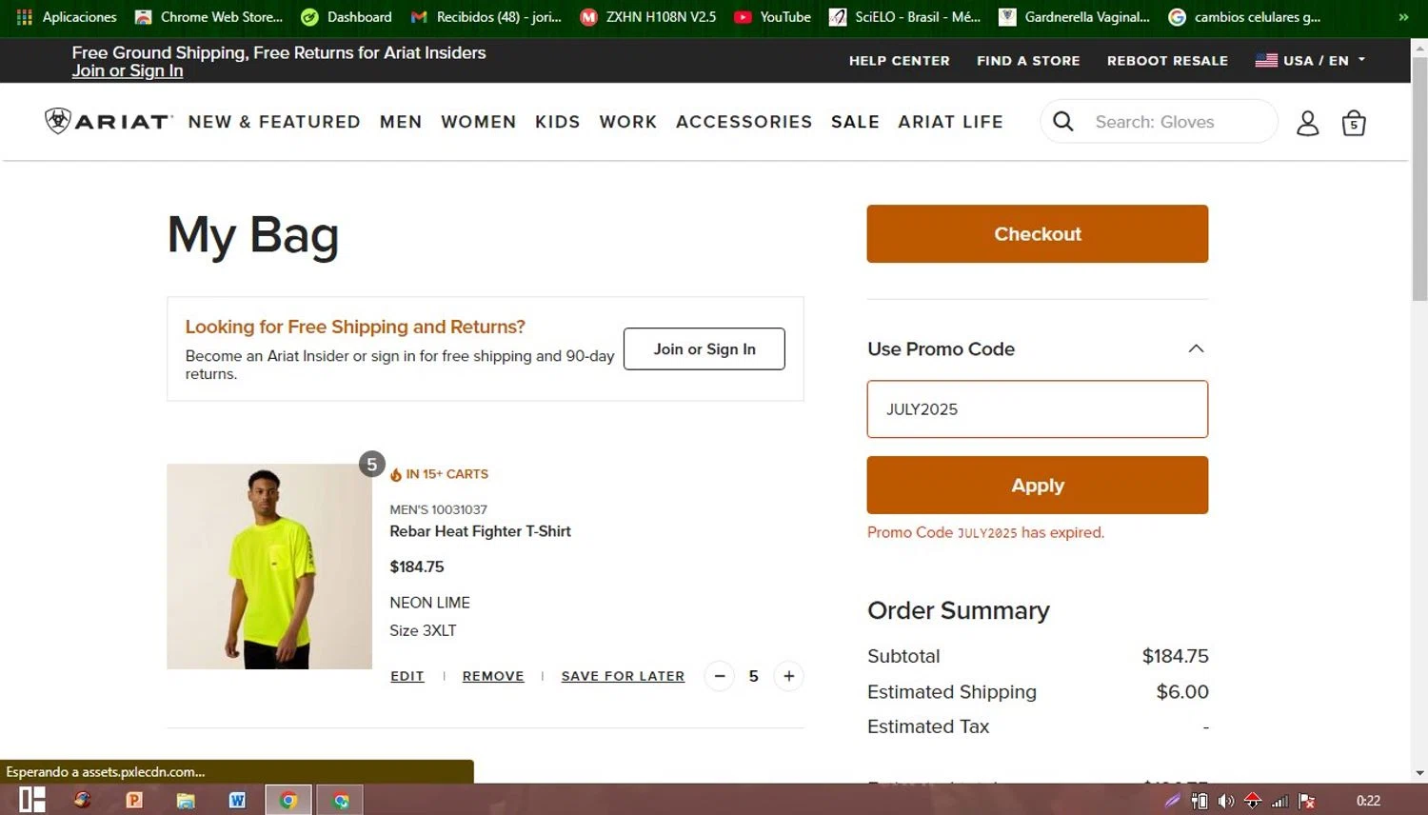The height and width of the screenshot is (815, 1428).
Task: Edit the Rebar Heat Fighter T-Shirt item
Action: pos(407,676)
